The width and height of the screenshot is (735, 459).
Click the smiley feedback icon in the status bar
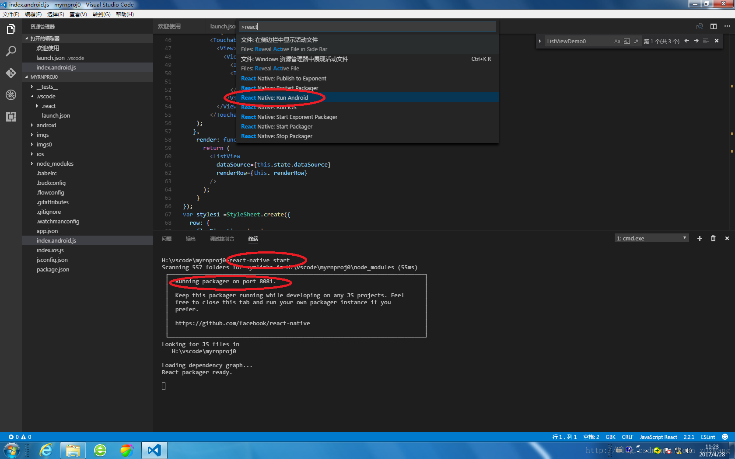click(725, 437)
